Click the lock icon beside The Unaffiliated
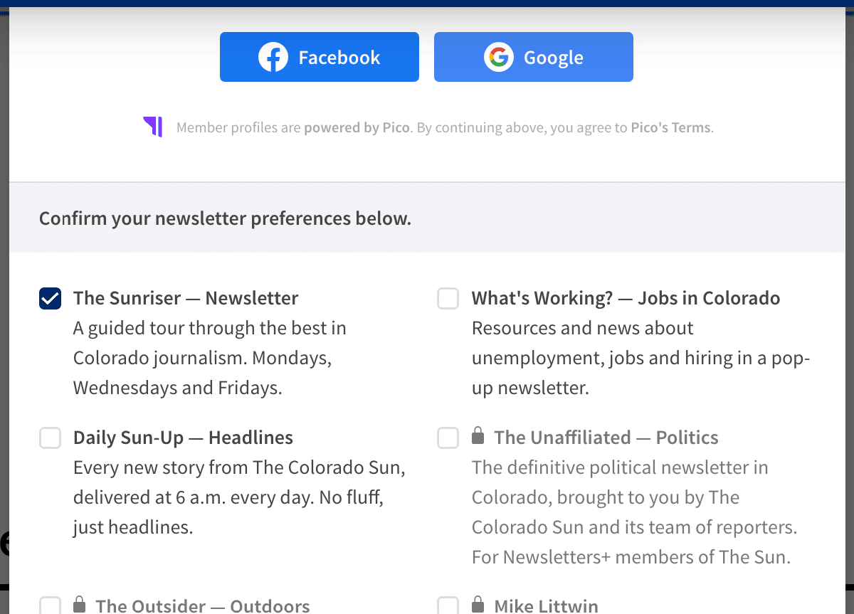The width and height of the screenshot is (854, 614). click(x=478, y=435)
